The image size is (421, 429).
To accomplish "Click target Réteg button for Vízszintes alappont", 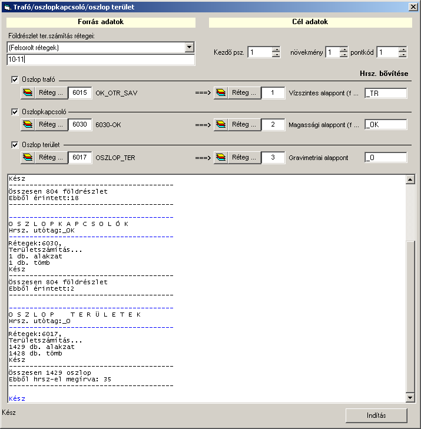I will coord(244,93).
